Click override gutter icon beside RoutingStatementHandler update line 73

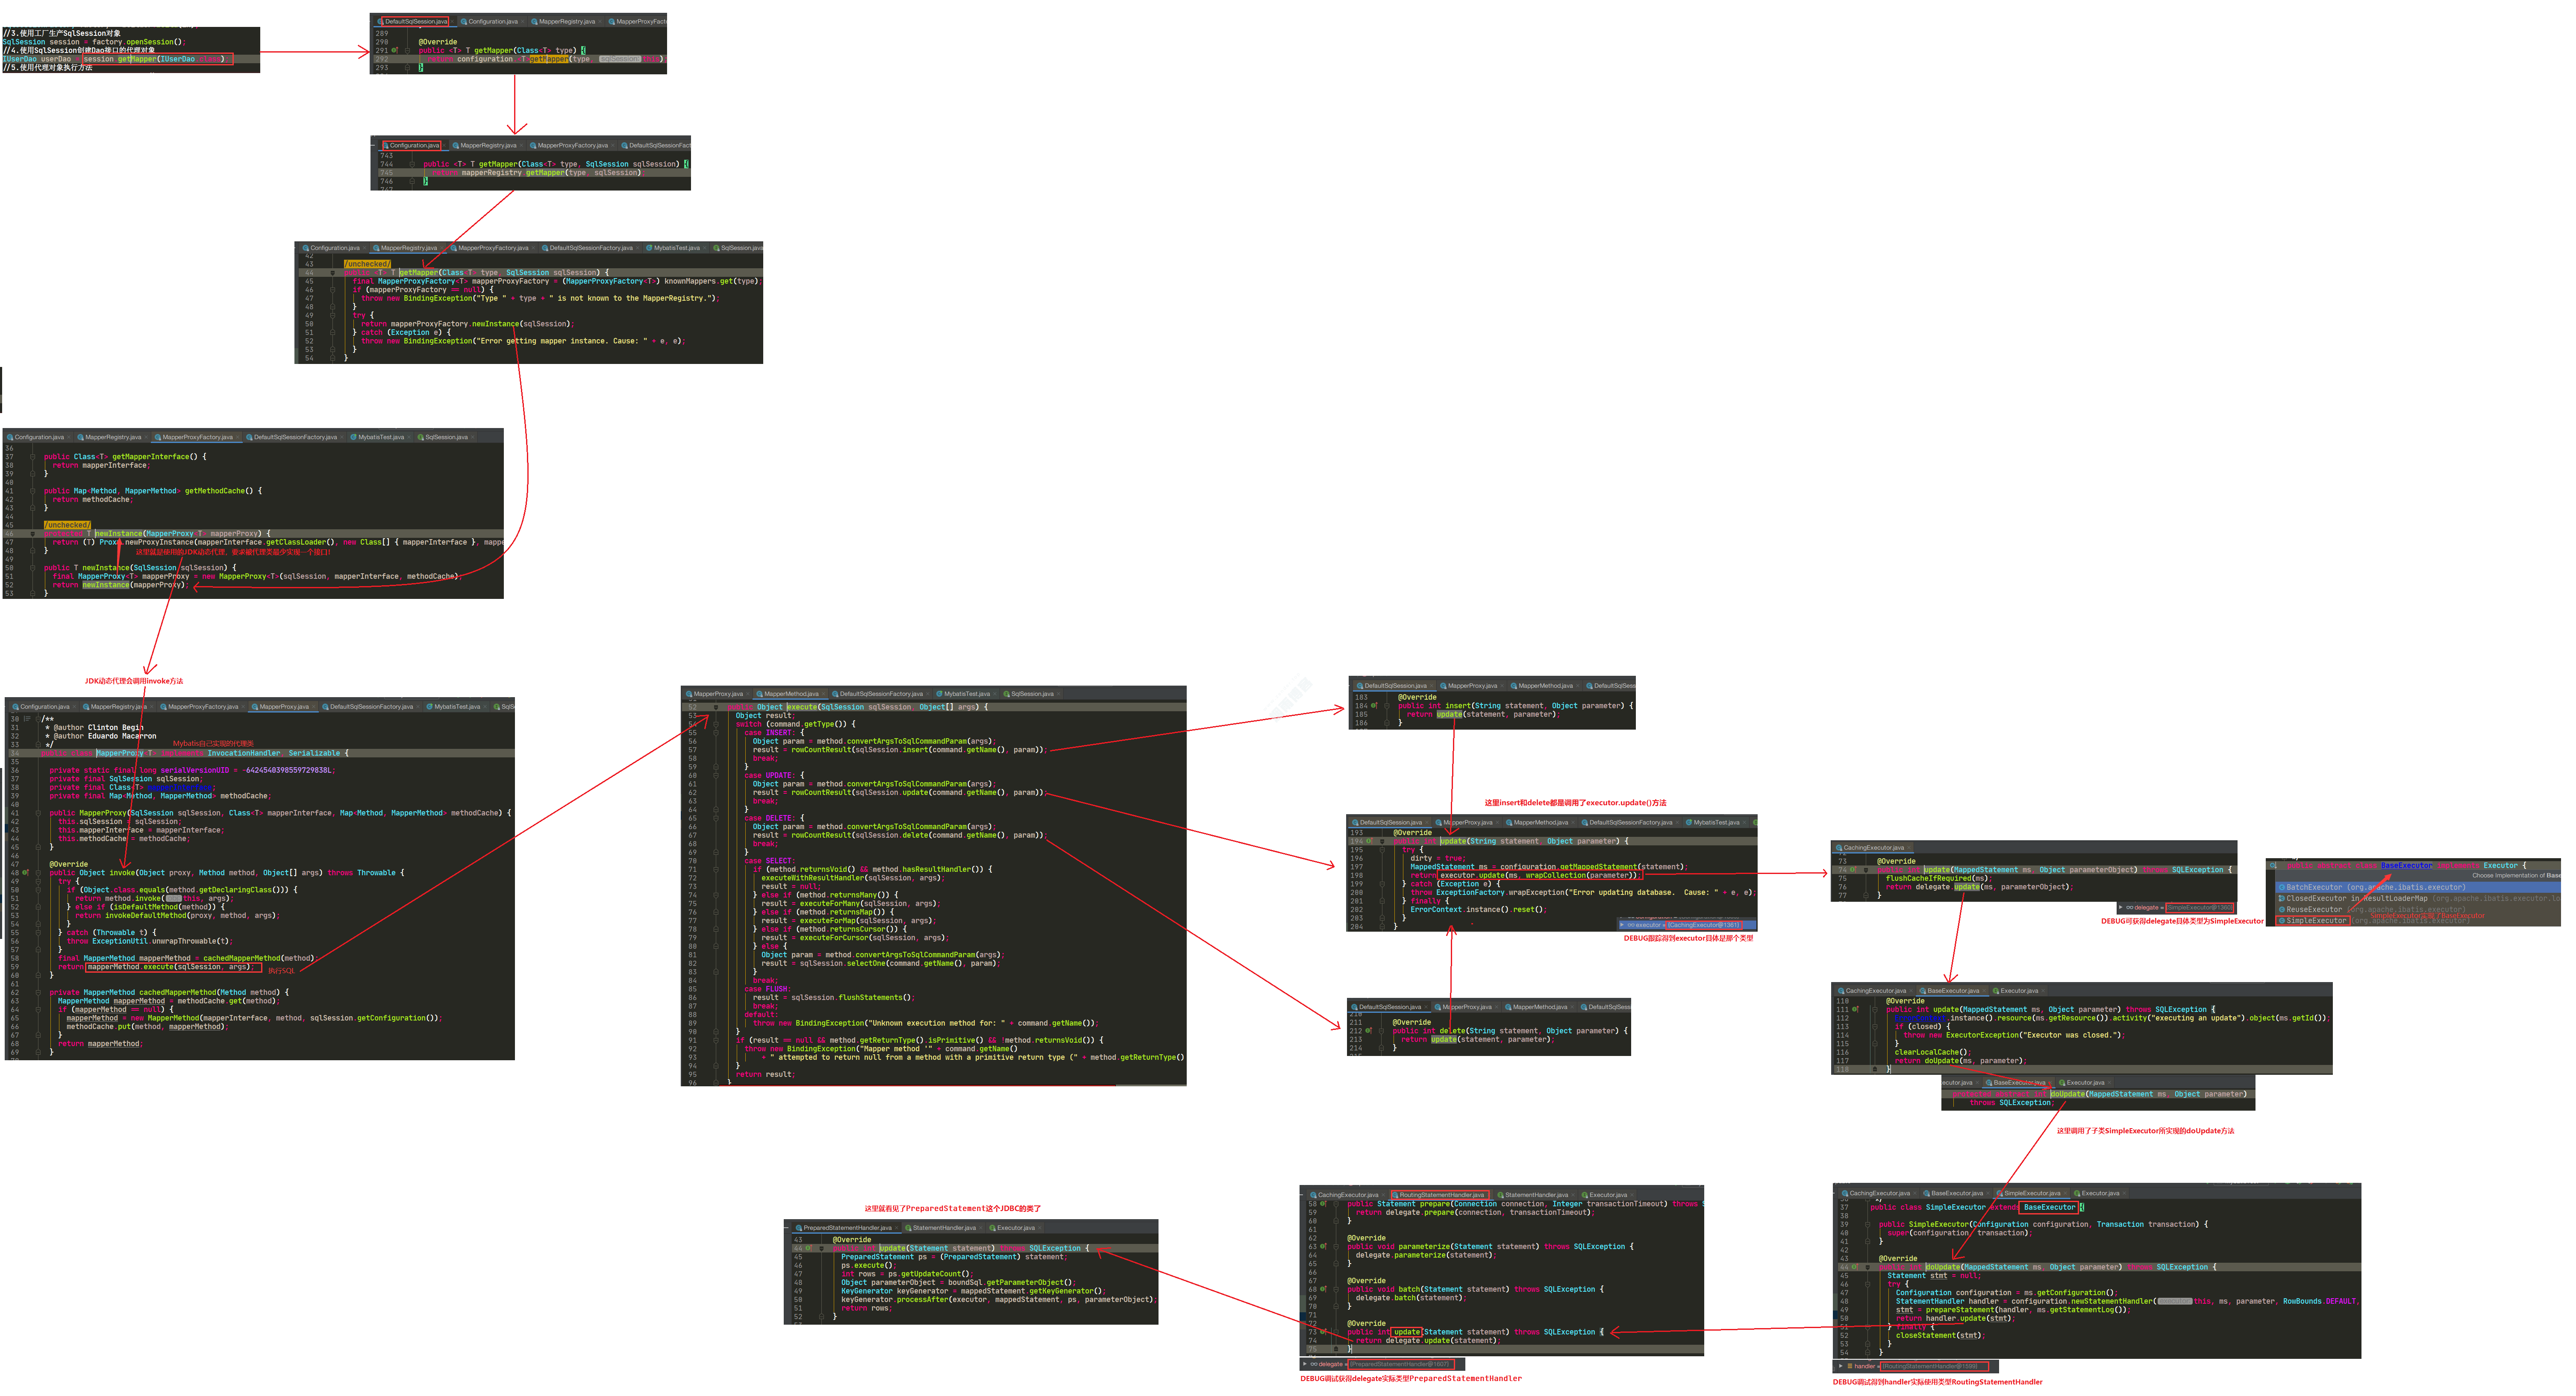coord(1324,1331)
